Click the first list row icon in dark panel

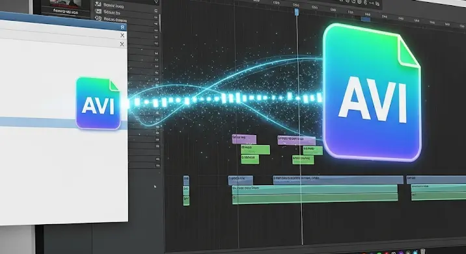click(x=98, y=5)
